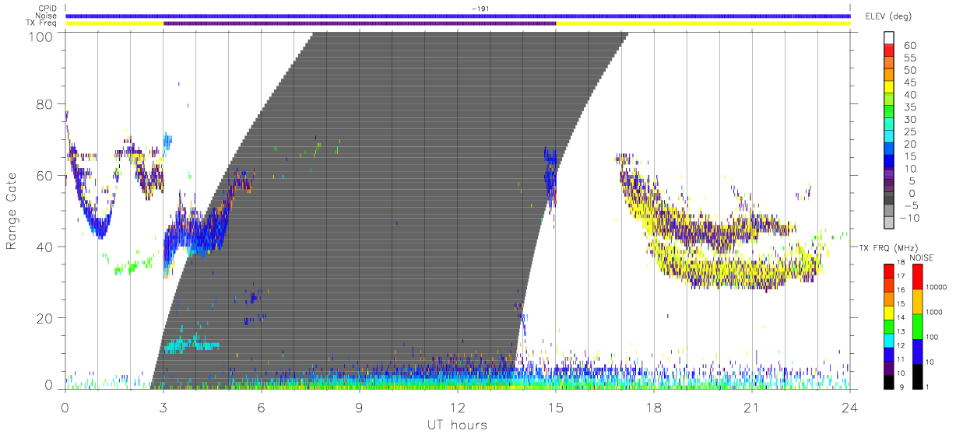Viewport: 956px width, 441px height.
Task: Select the -191 CPID value
Action: [479, 8]
